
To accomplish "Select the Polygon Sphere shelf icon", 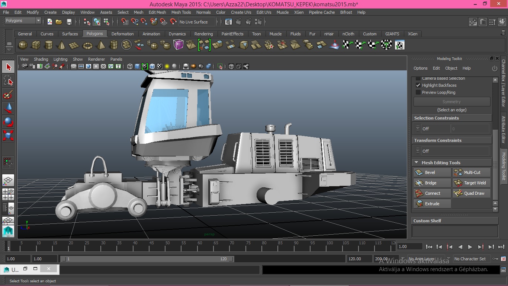I will click(23, 45).
